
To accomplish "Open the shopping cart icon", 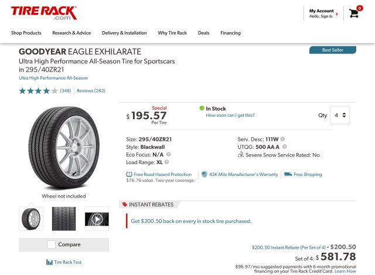I will coord(354,13).
